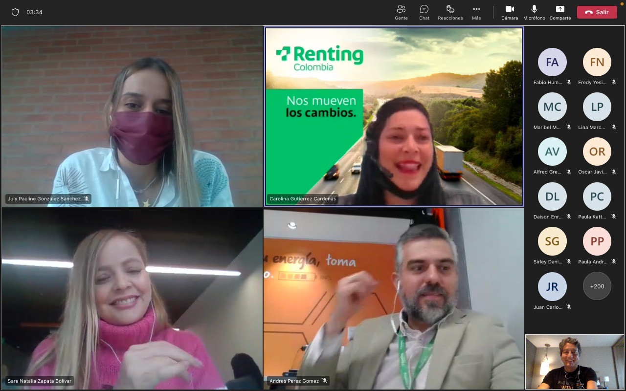Expand the Más options menu

[x=476, y=12]
